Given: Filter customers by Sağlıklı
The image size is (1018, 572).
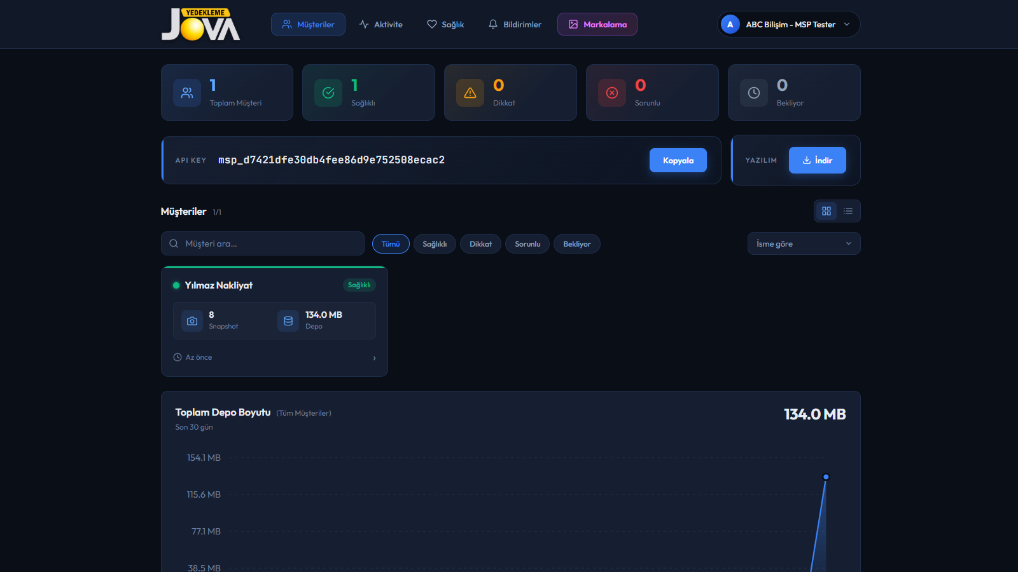Looking at the screenshot, I should tap(435, 244).
